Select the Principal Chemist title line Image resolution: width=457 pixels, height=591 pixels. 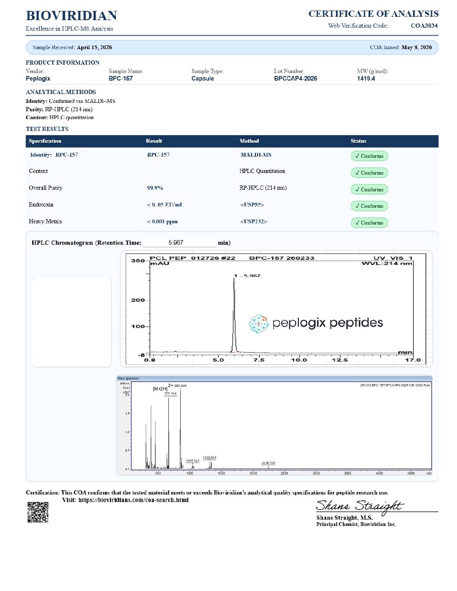pos(356,524)
